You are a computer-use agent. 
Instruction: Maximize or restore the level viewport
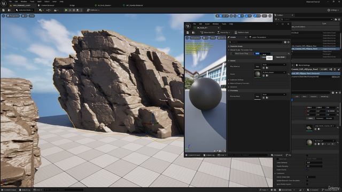pos(270,16)
